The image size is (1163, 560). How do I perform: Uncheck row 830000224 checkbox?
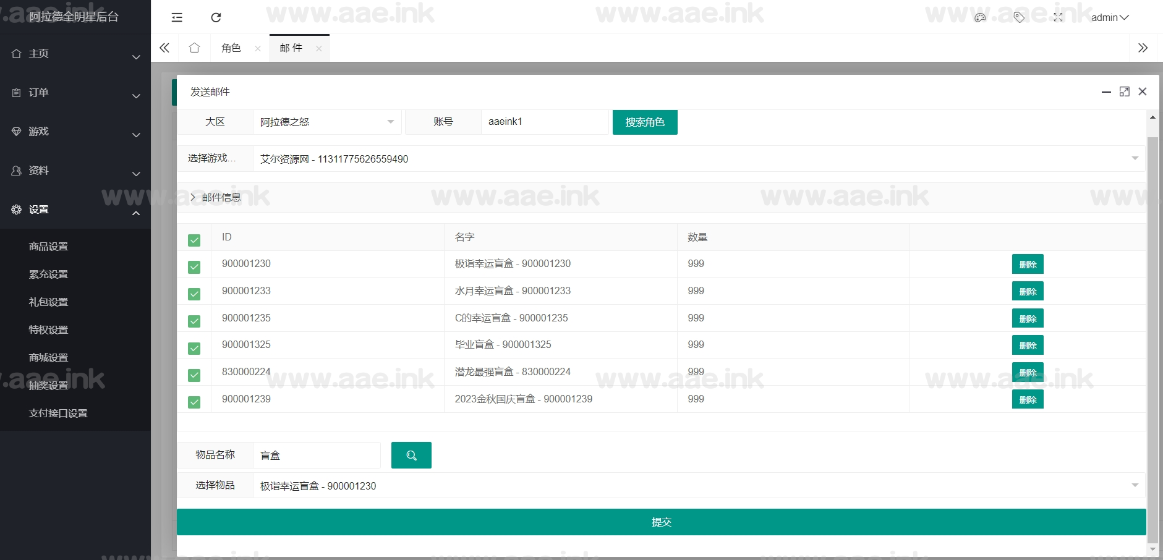point(194,375)
